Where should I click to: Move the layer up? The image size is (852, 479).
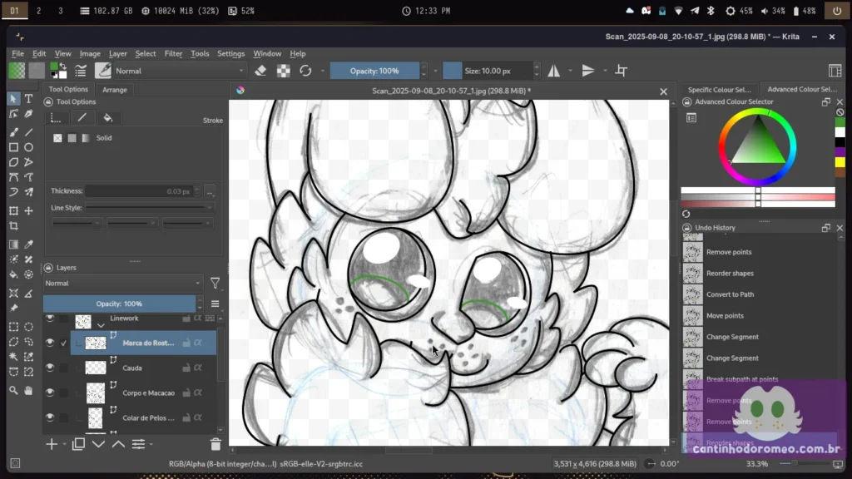pyautogui.click(x=118, y=444)
